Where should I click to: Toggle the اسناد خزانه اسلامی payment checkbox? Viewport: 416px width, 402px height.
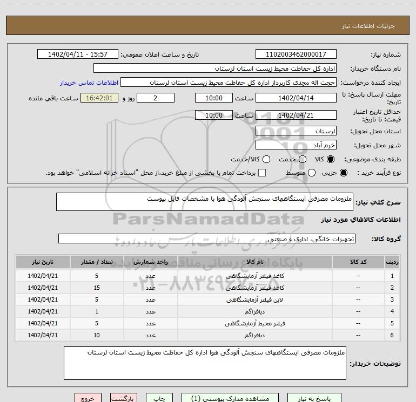262,173
